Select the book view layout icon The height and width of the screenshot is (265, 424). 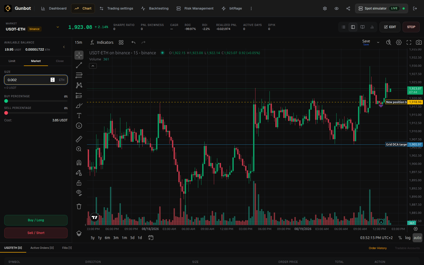[363, 27]
